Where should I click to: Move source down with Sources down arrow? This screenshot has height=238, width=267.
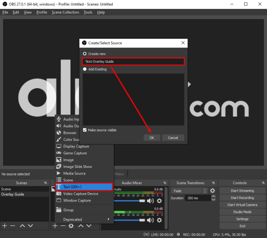click(89, 226)
